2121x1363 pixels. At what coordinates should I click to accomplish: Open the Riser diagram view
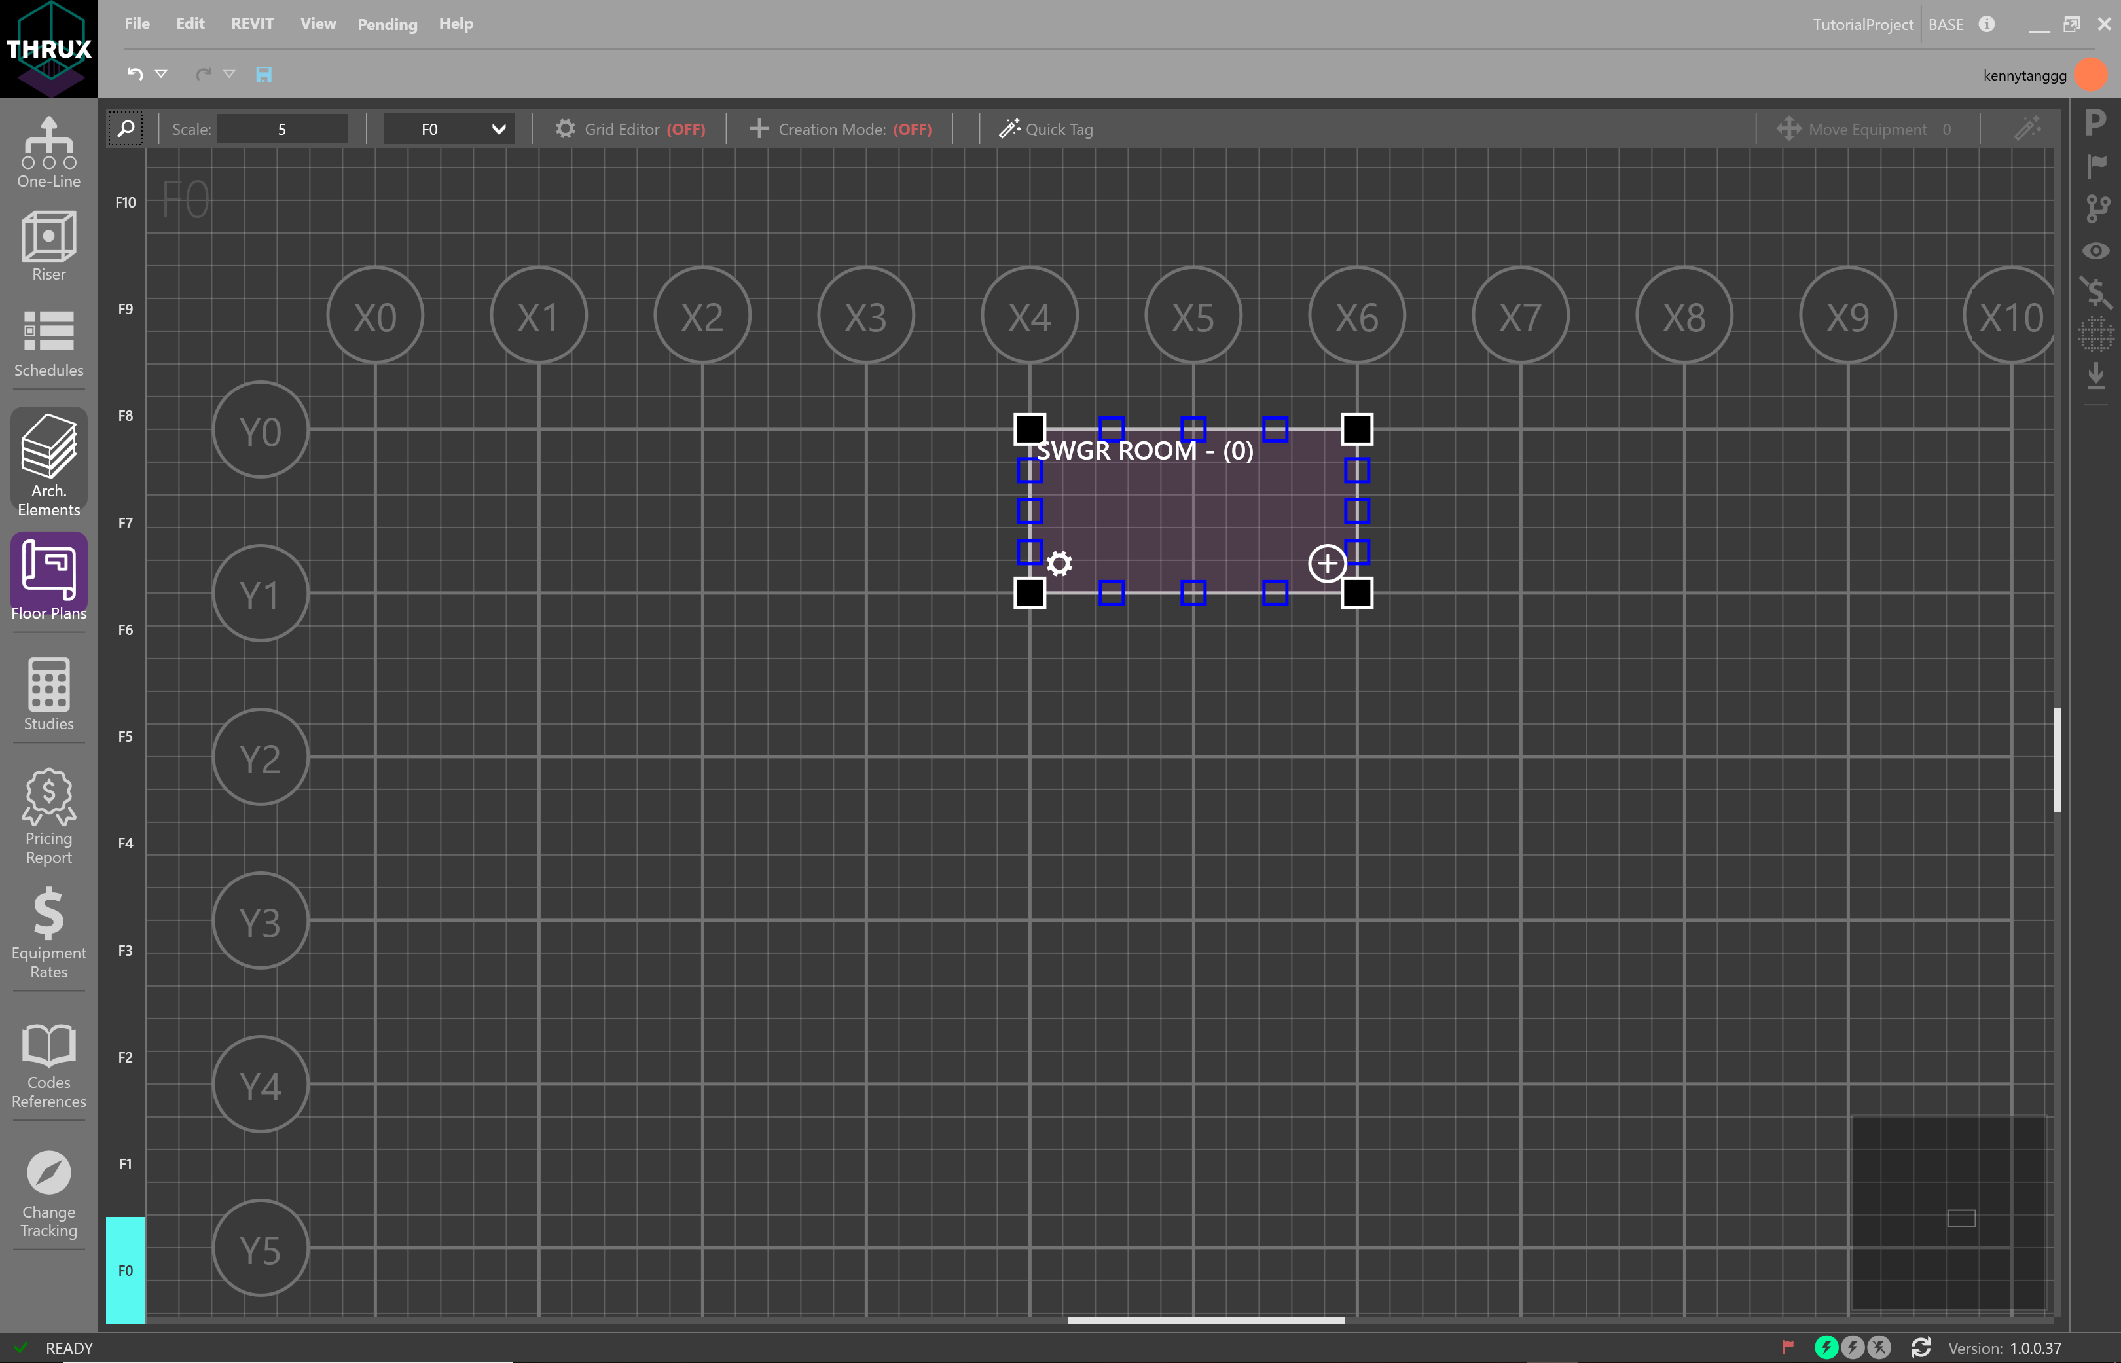pos(48,246)
